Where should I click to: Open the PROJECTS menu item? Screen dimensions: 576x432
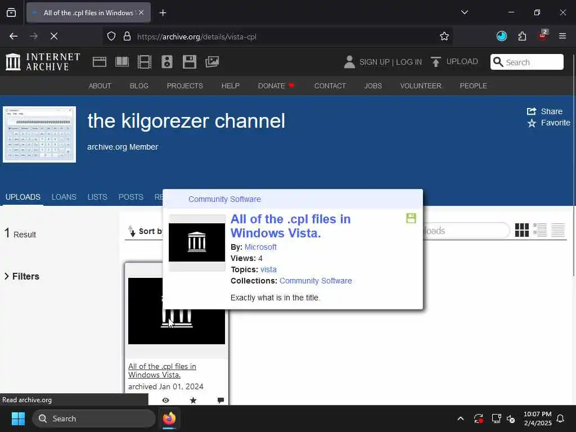pos(184,85)
